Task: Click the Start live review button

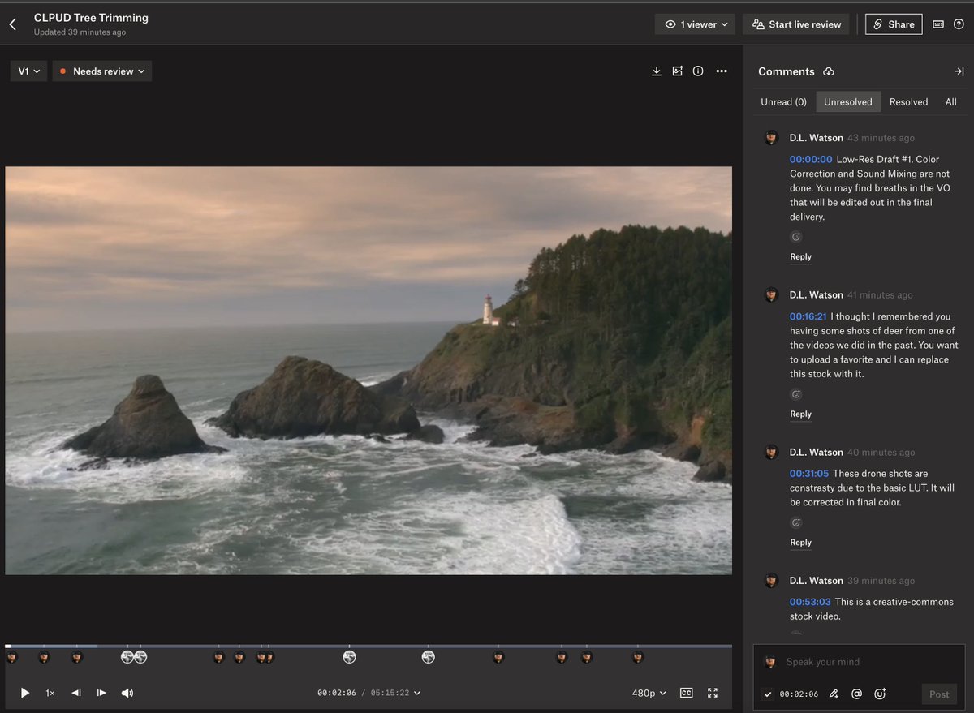Action: coord(795,24)
